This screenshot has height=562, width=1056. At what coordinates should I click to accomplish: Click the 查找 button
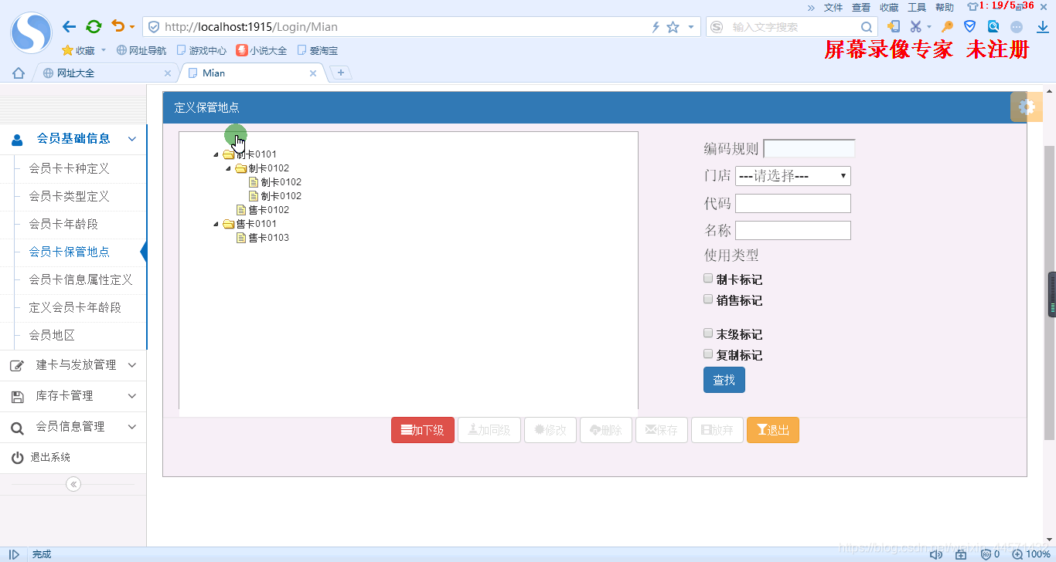[724, 380]
